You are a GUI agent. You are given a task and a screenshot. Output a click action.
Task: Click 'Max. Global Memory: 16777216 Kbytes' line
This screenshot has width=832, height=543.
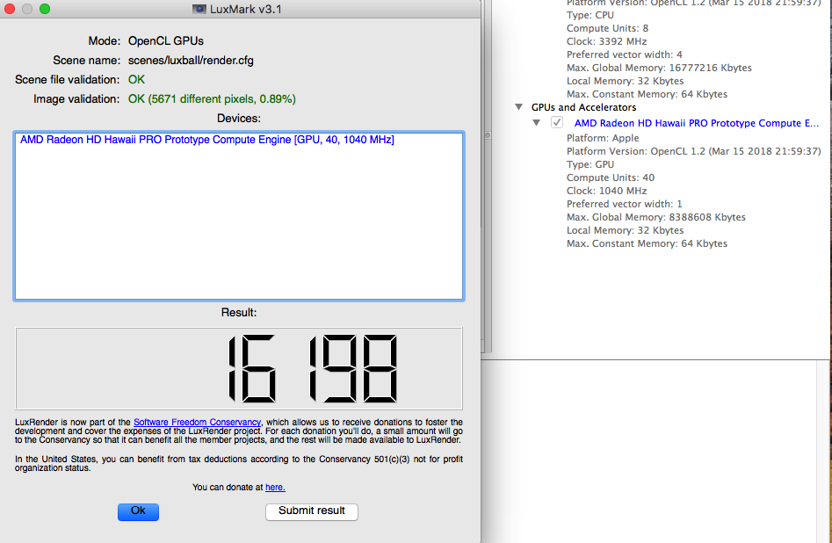(659, 68)
